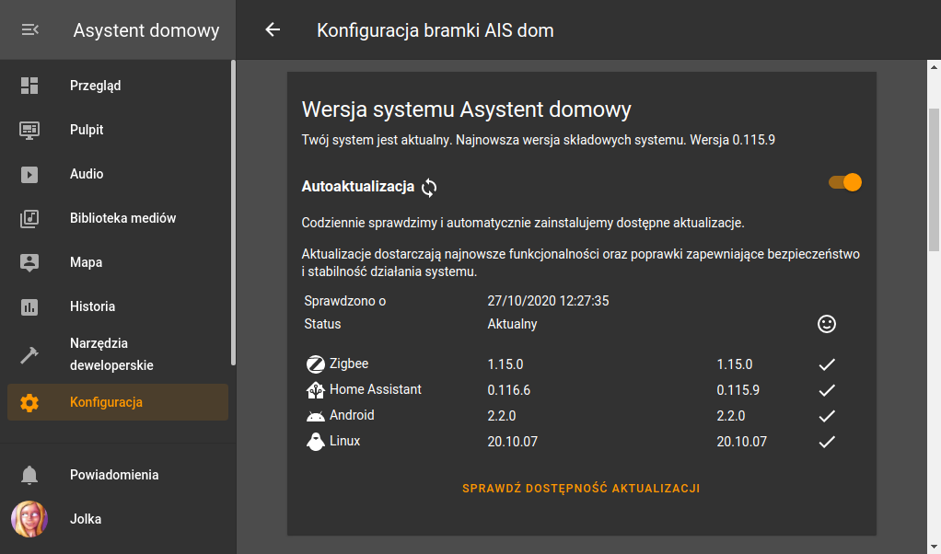Open the Przegląd menu item
The image size is (941, 554).
click(x=118, y=86)
